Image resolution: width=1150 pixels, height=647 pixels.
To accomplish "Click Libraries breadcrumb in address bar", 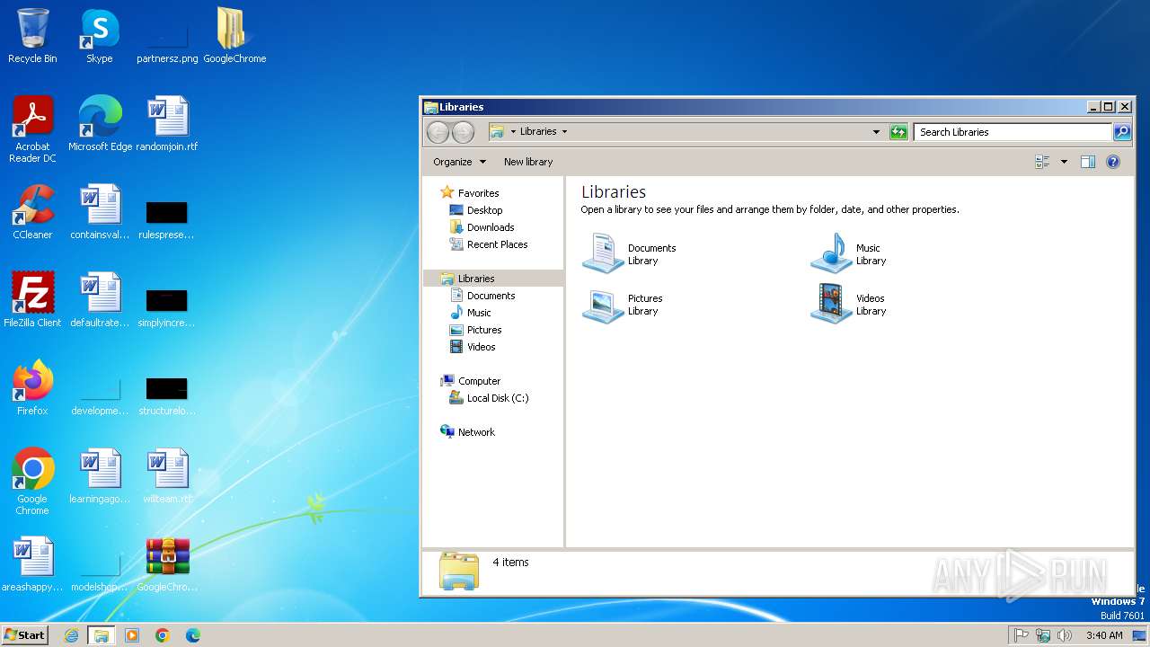I will 538,131.
